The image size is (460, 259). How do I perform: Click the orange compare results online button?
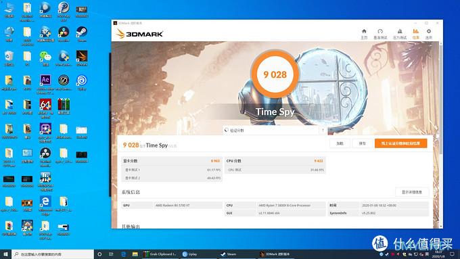400,143
